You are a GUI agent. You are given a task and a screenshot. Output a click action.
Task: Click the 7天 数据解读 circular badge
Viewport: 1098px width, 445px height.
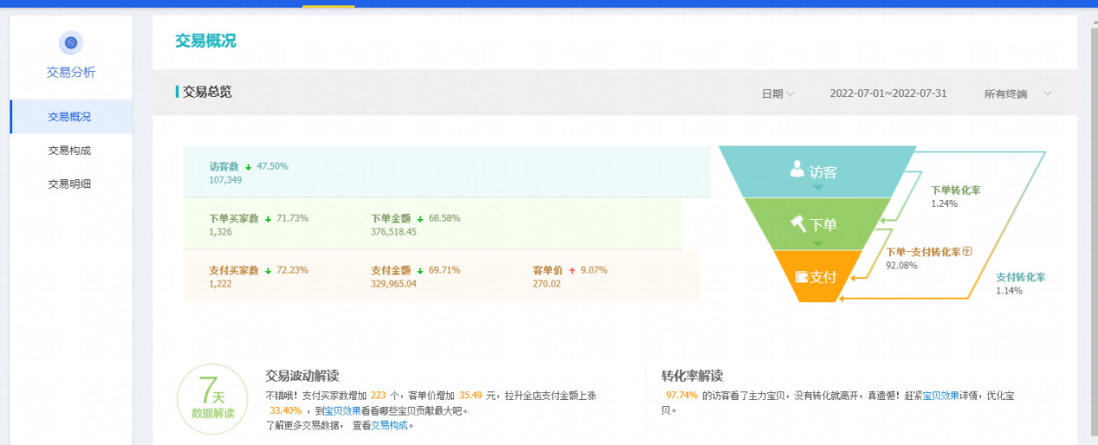[212, 399]
